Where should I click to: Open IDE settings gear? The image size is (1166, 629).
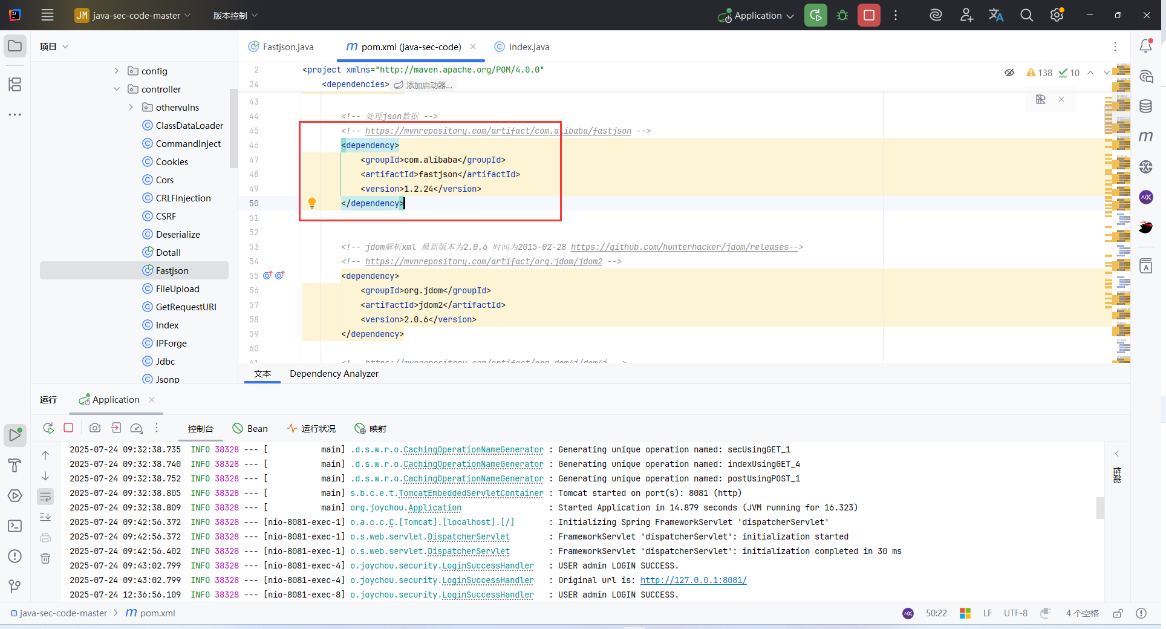[x=1057, y=15]
